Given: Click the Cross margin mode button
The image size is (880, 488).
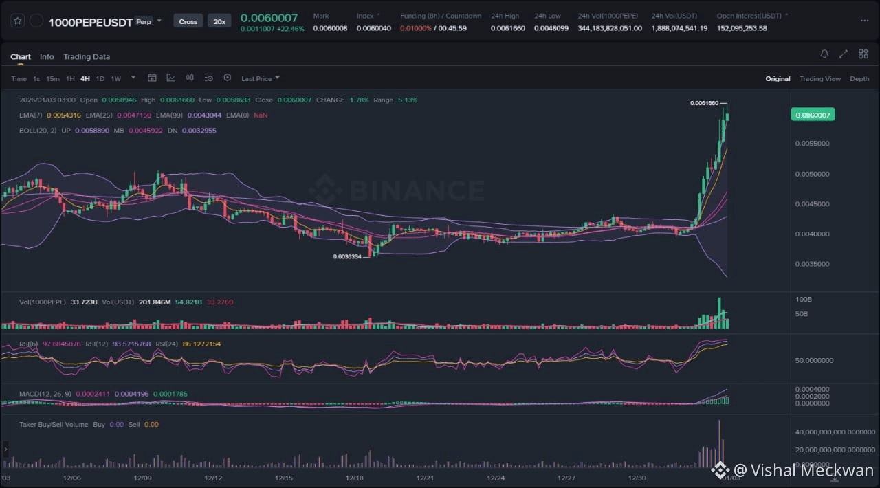Looking at the screenshot, I should tap(188, 21).
